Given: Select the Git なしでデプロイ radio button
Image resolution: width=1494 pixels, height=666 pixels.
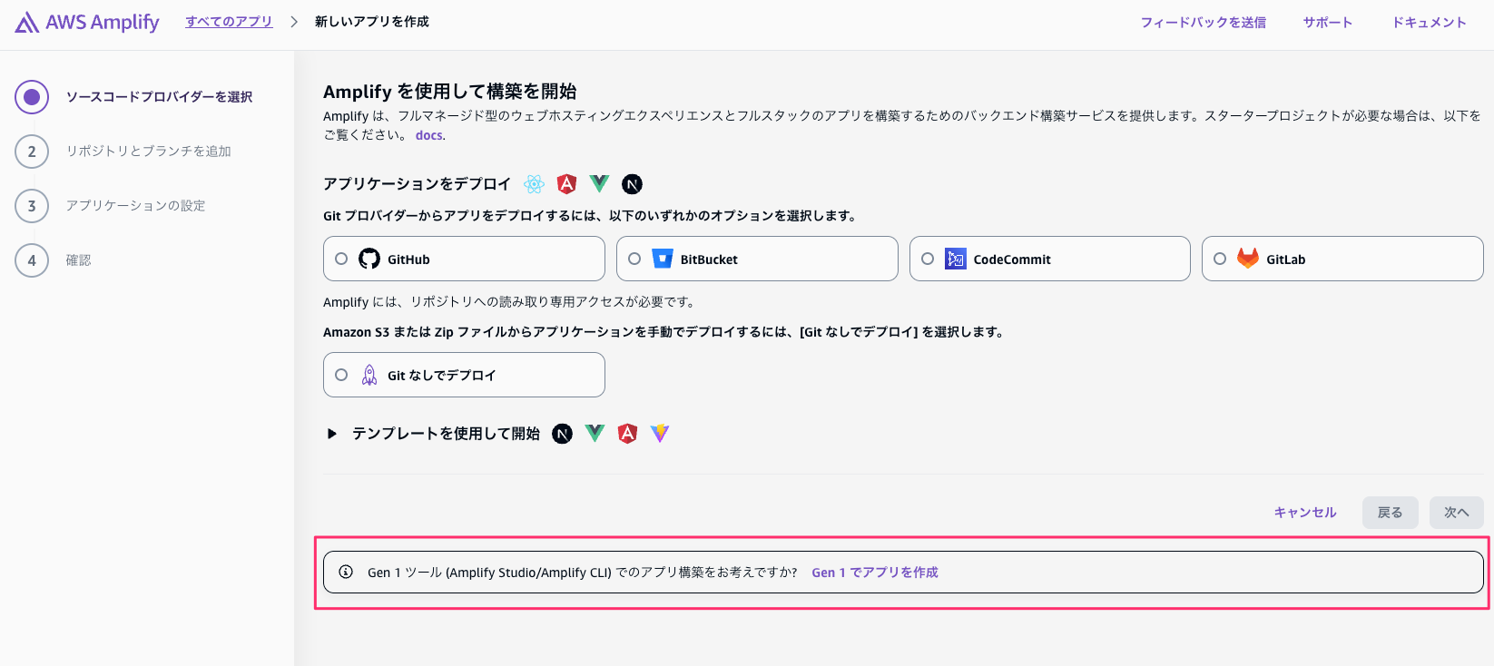Looking at the screenshot, I should coord(341,375).
